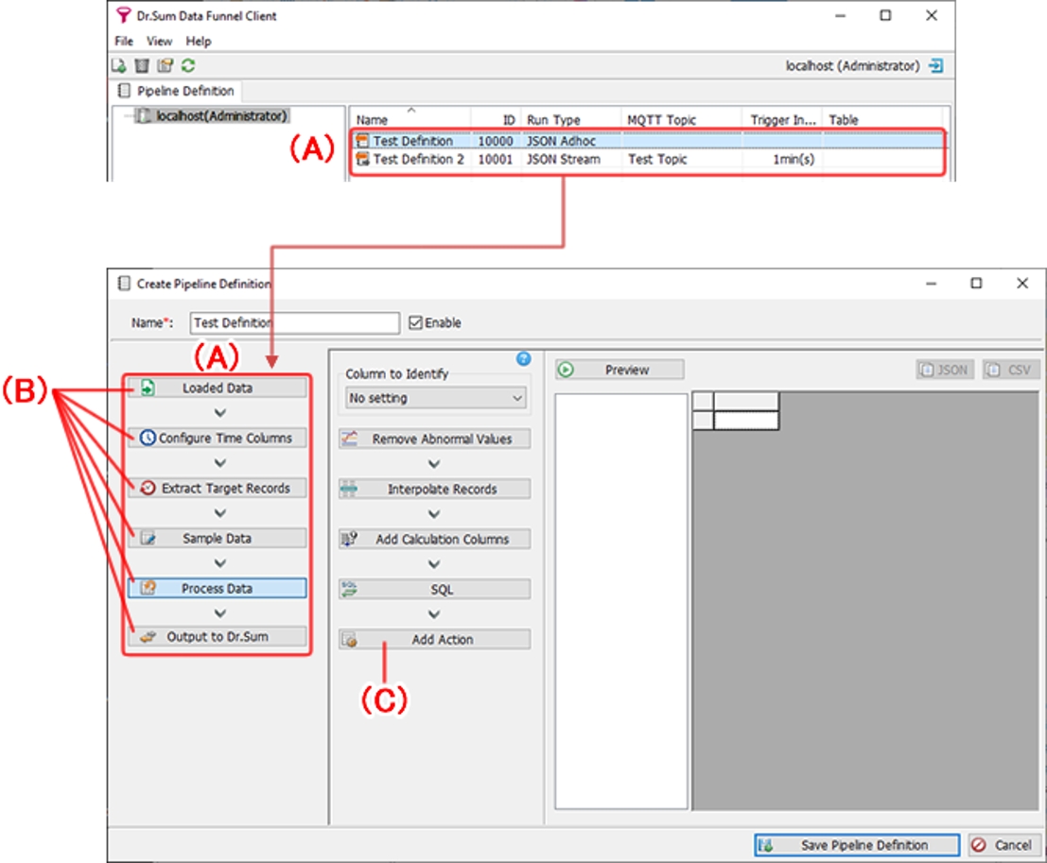Click the Save Pipeline Definition button
The height and width of the screenshot is (863, 1047).
click(856, 845)
